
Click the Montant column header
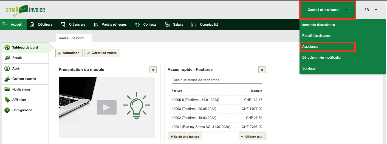coord(256,91)
